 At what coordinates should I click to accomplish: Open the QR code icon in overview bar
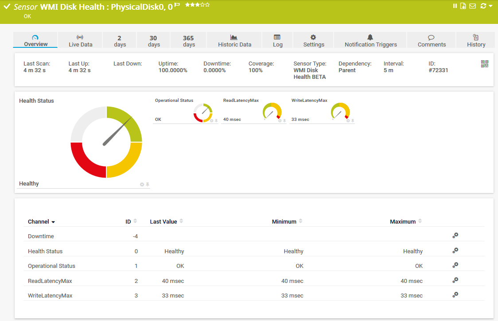[x=484, y=63]
